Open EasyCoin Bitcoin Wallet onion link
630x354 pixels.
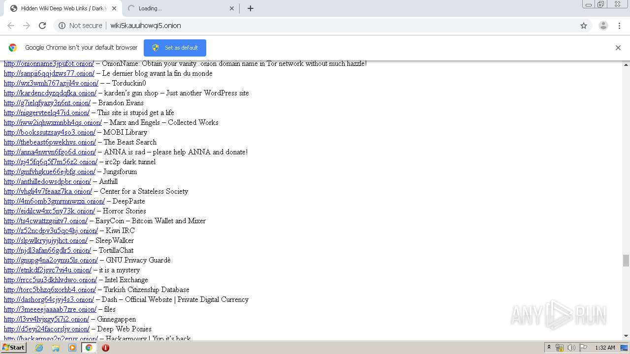(x=46, y=221)
